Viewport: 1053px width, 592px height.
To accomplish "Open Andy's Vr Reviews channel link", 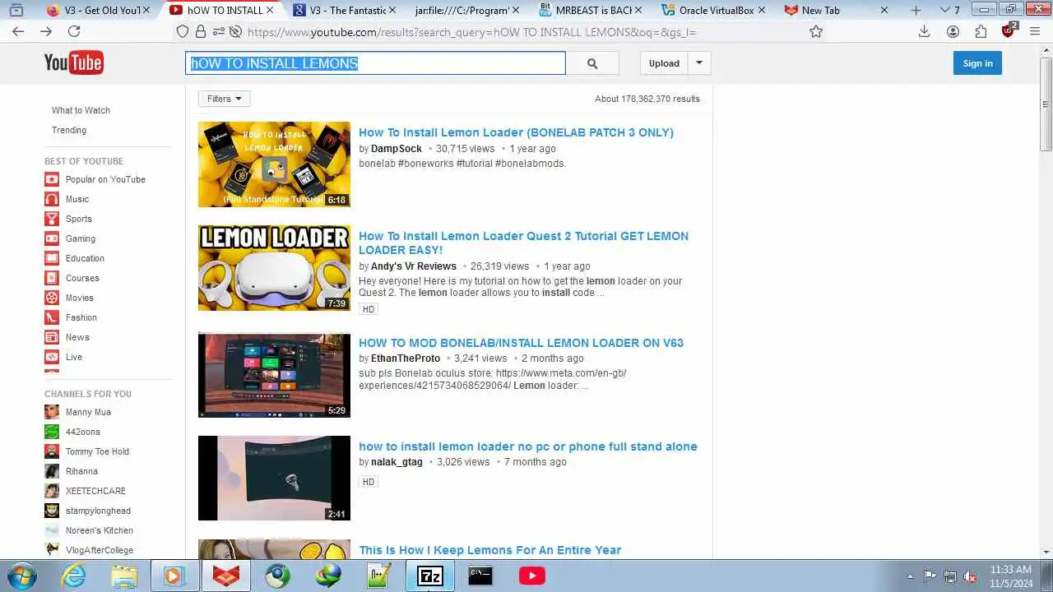I will coord(414,266).
